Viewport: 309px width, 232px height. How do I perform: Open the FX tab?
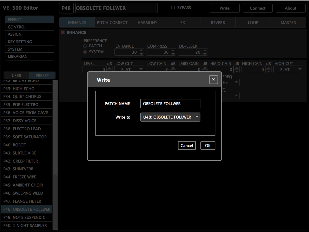[183, 22]
